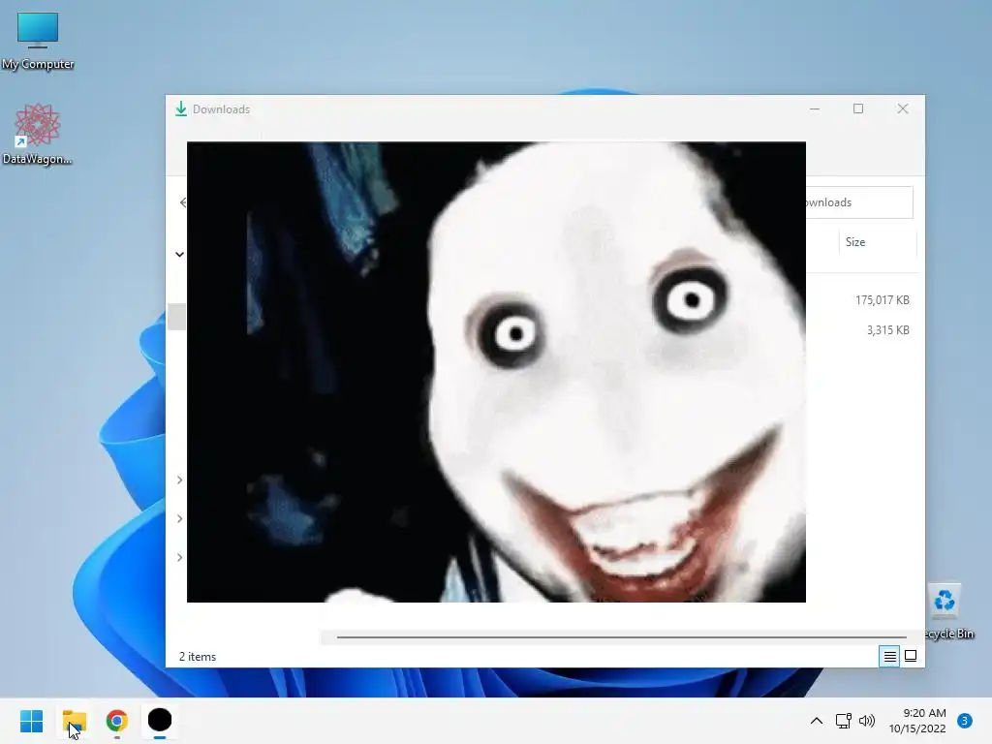Open the clock showing 9:20 AM
This screenshot has width=992, height=744.
(x=917, y=721)
